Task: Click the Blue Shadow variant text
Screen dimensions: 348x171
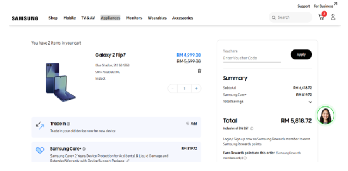Action: tap(112, 66)
